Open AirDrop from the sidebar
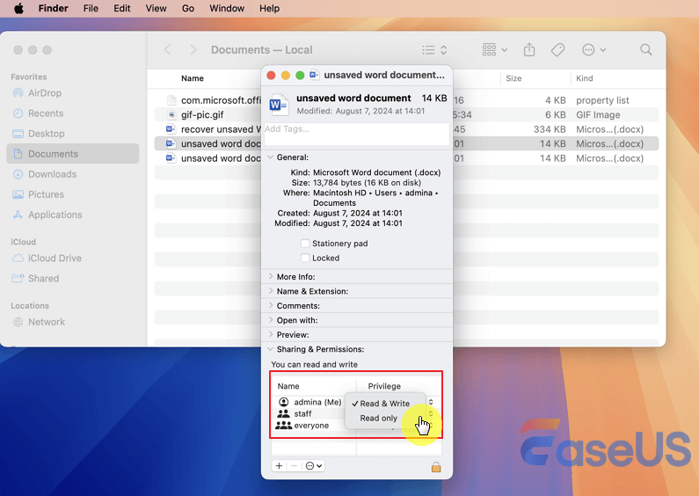699x496 pixels. click(x=45, y=93)
